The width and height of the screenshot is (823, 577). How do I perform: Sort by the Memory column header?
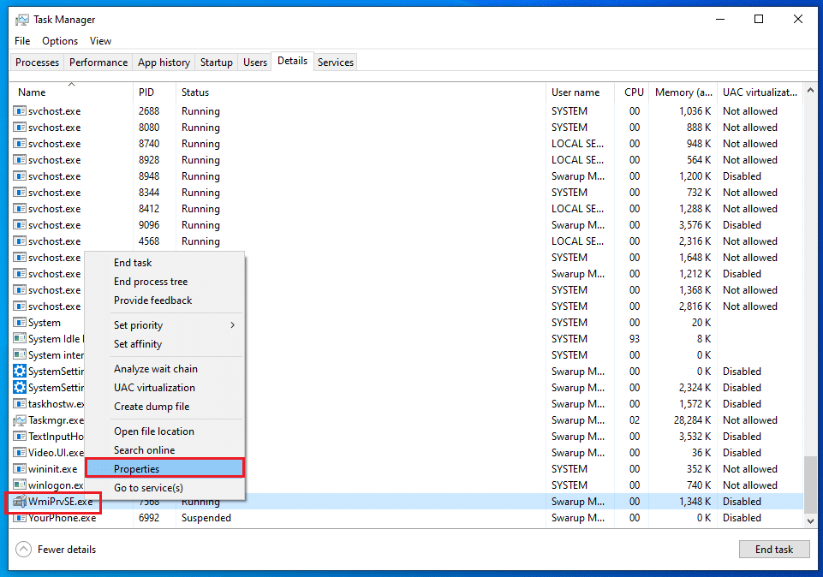click(x=683, y=92)
